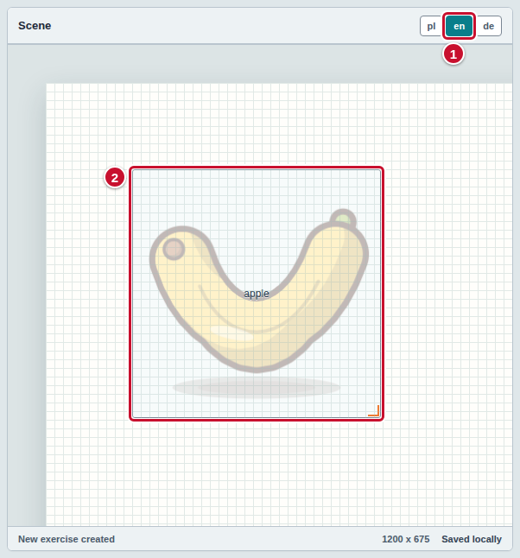This screenshot has height=558, width=520.
Task: Select the en language button
Action: click(x=459, y=26)
